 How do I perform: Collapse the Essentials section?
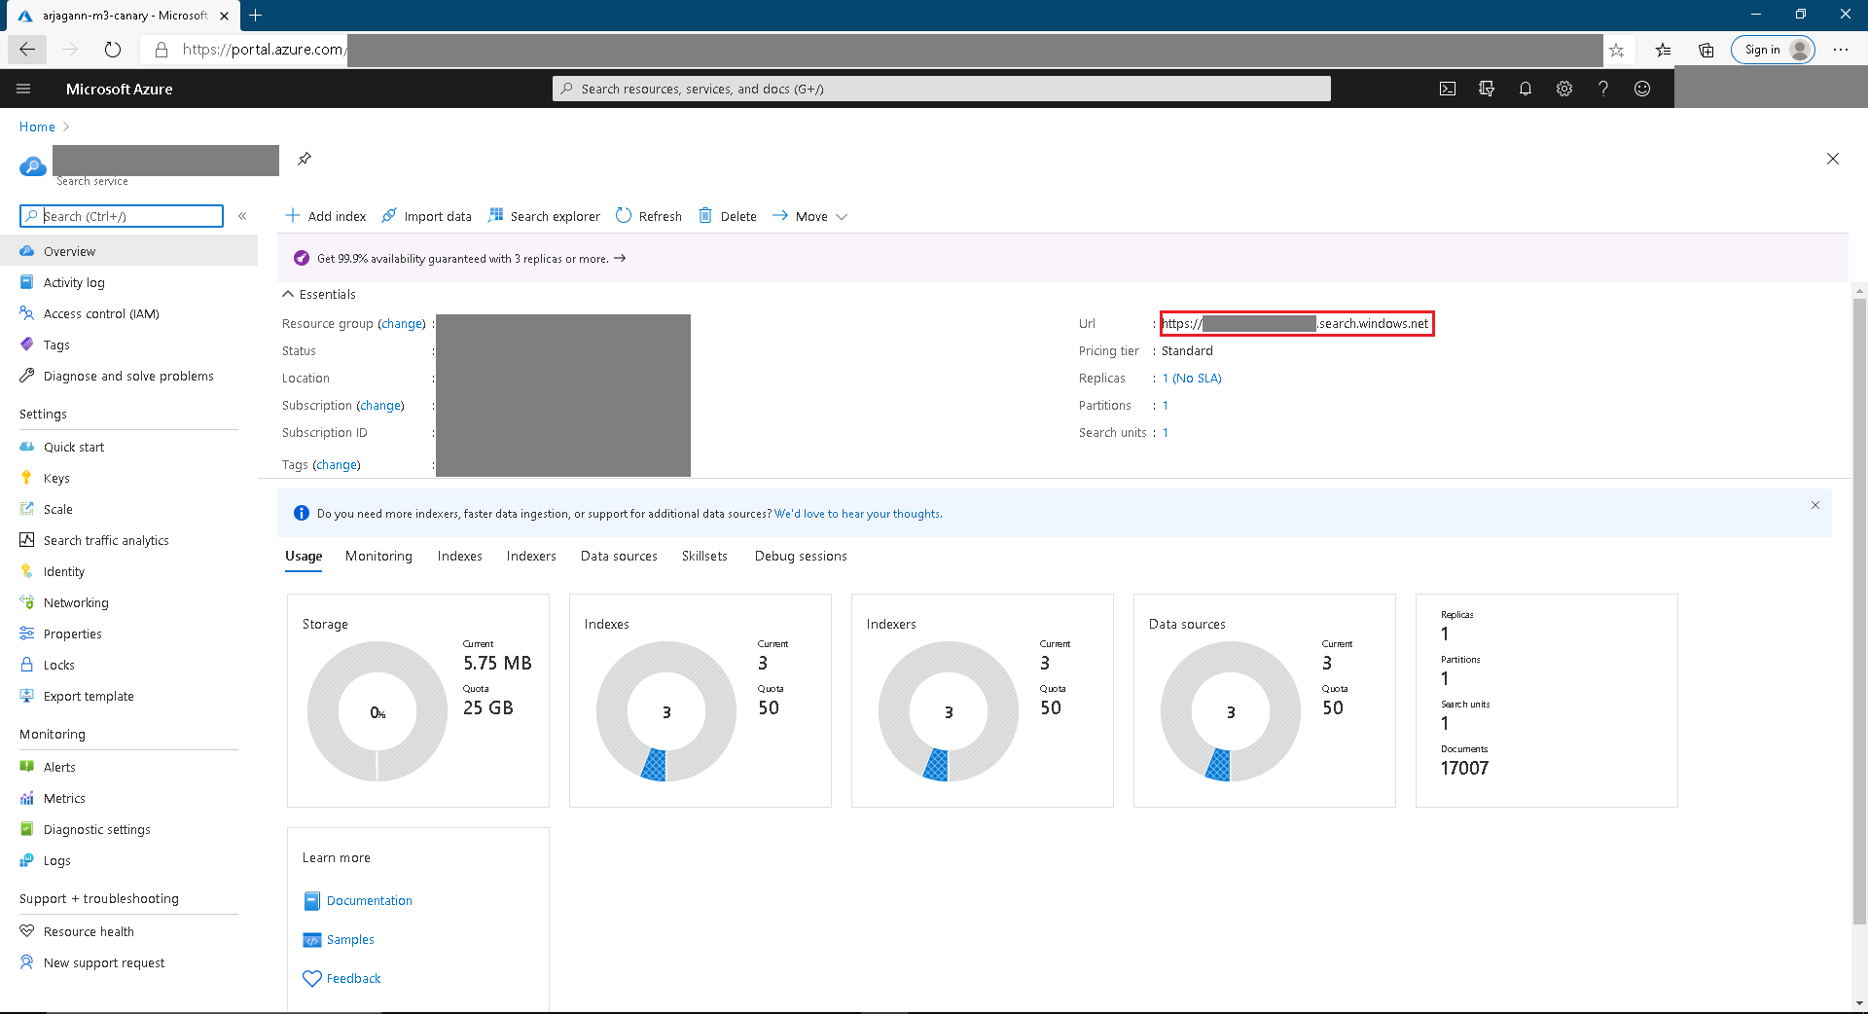[288, 294]
